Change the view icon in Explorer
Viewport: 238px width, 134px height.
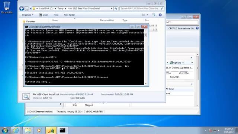tap(143, 15)
